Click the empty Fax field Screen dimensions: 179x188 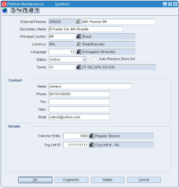pos(79,102)
